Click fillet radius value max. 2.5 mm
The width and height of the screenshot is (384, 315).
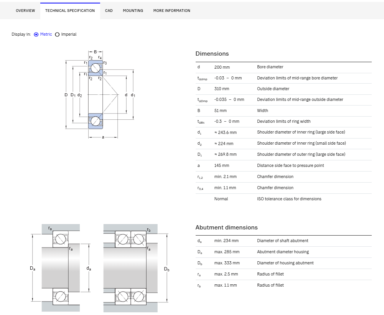pyautogui.click(x=226, y=274)
